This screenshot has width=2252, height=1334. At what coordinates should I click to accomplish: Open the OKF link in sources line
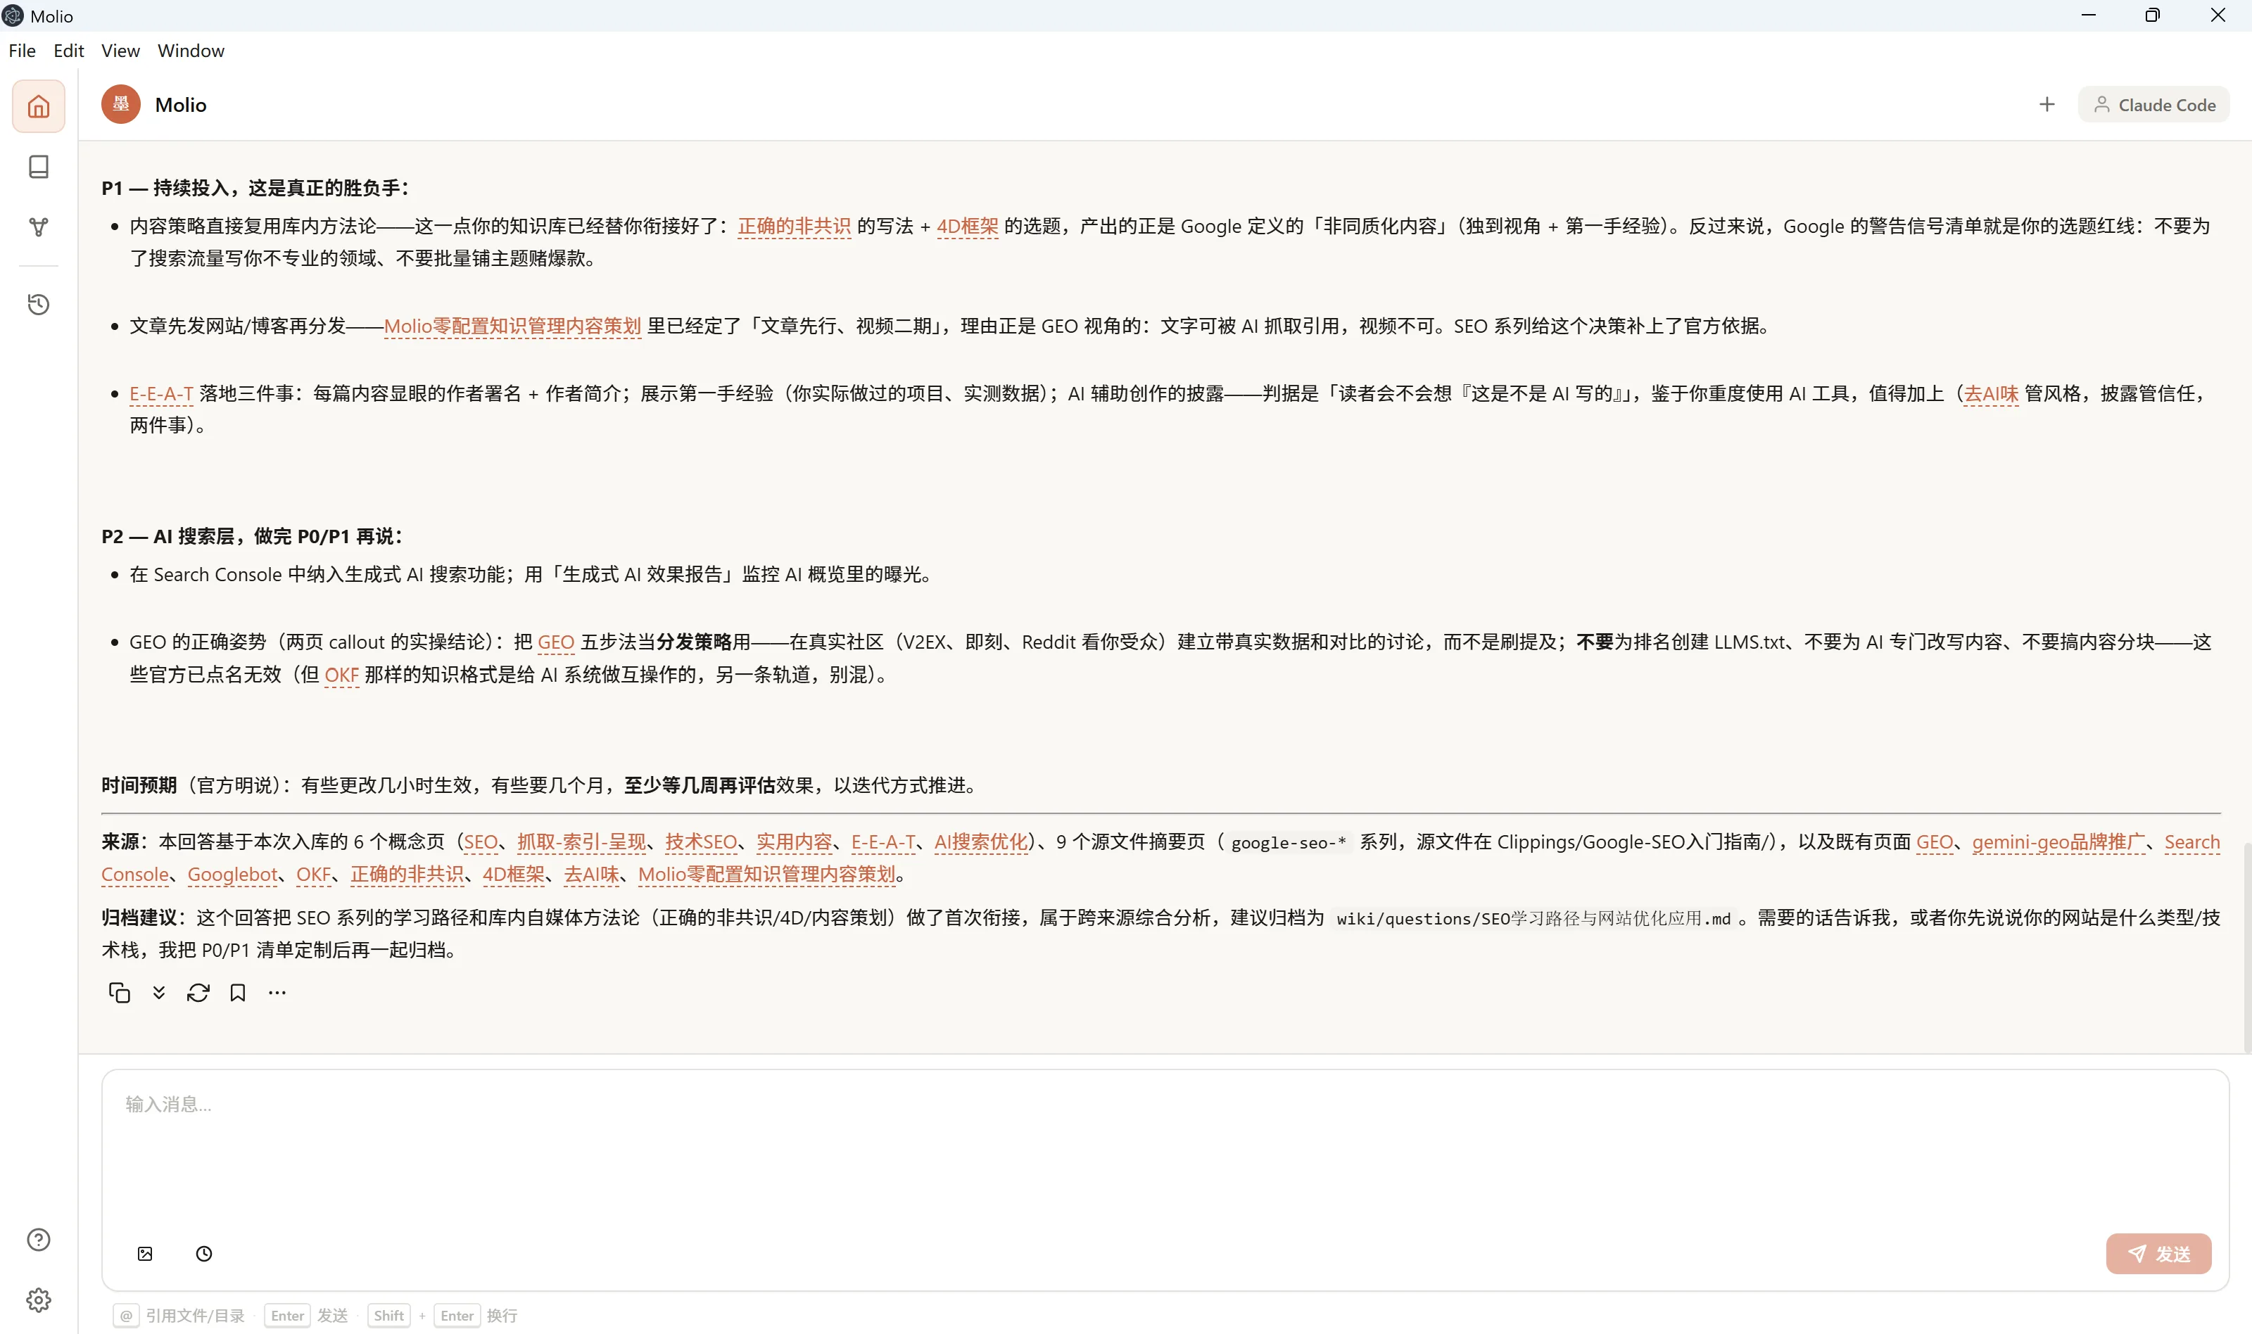coord(314,875)
